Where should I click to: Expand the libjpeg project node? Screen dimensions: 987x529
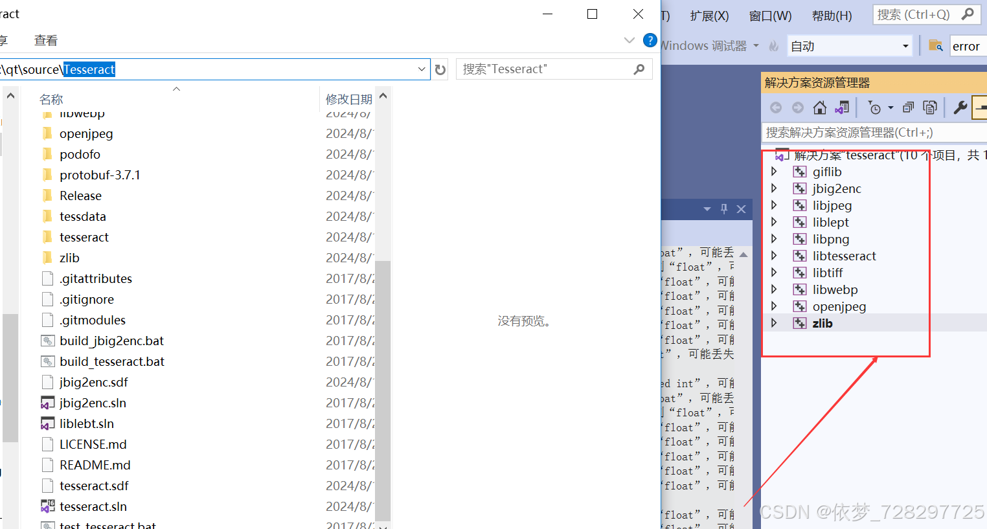point(774,205)
